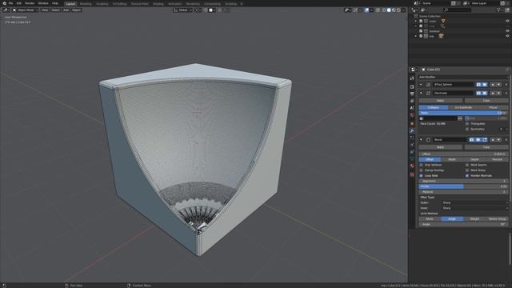Screen dimensions: 512x288
Task: Open the outliner filter dropdown
Action: tap(499, 10)
